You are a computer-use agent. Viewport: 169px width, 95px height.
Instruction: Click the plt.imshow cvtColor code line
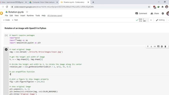point(34,92)
